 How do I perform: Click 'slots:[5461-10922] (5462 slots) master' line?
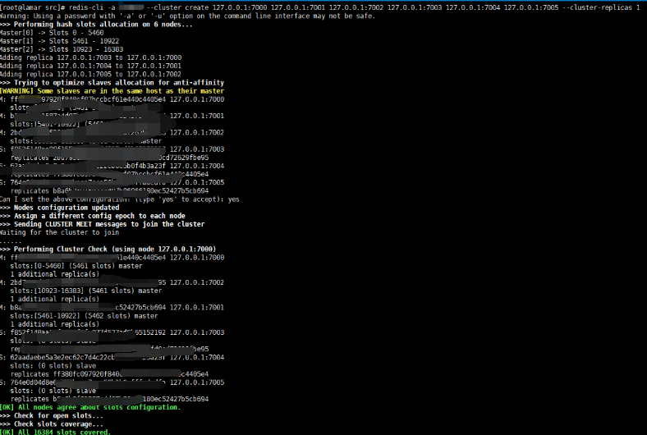[x=84, y=316]
